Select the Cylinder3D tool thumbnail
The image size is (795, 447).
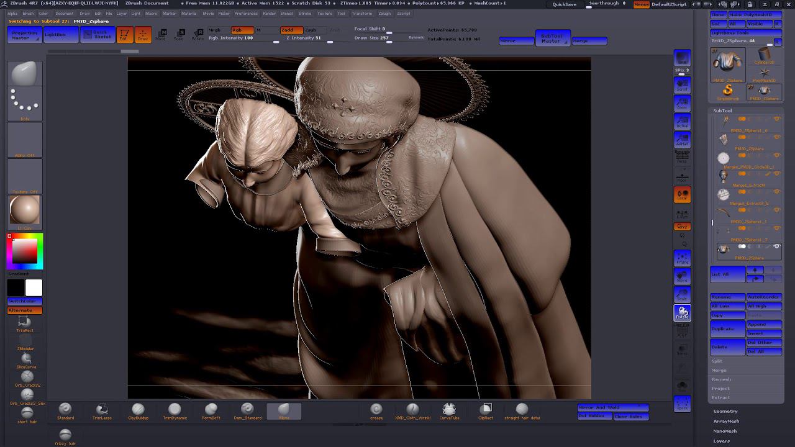(x=764, y=56)
